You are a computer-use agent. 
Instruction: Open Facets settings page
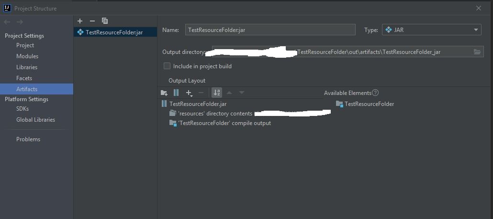24,78
